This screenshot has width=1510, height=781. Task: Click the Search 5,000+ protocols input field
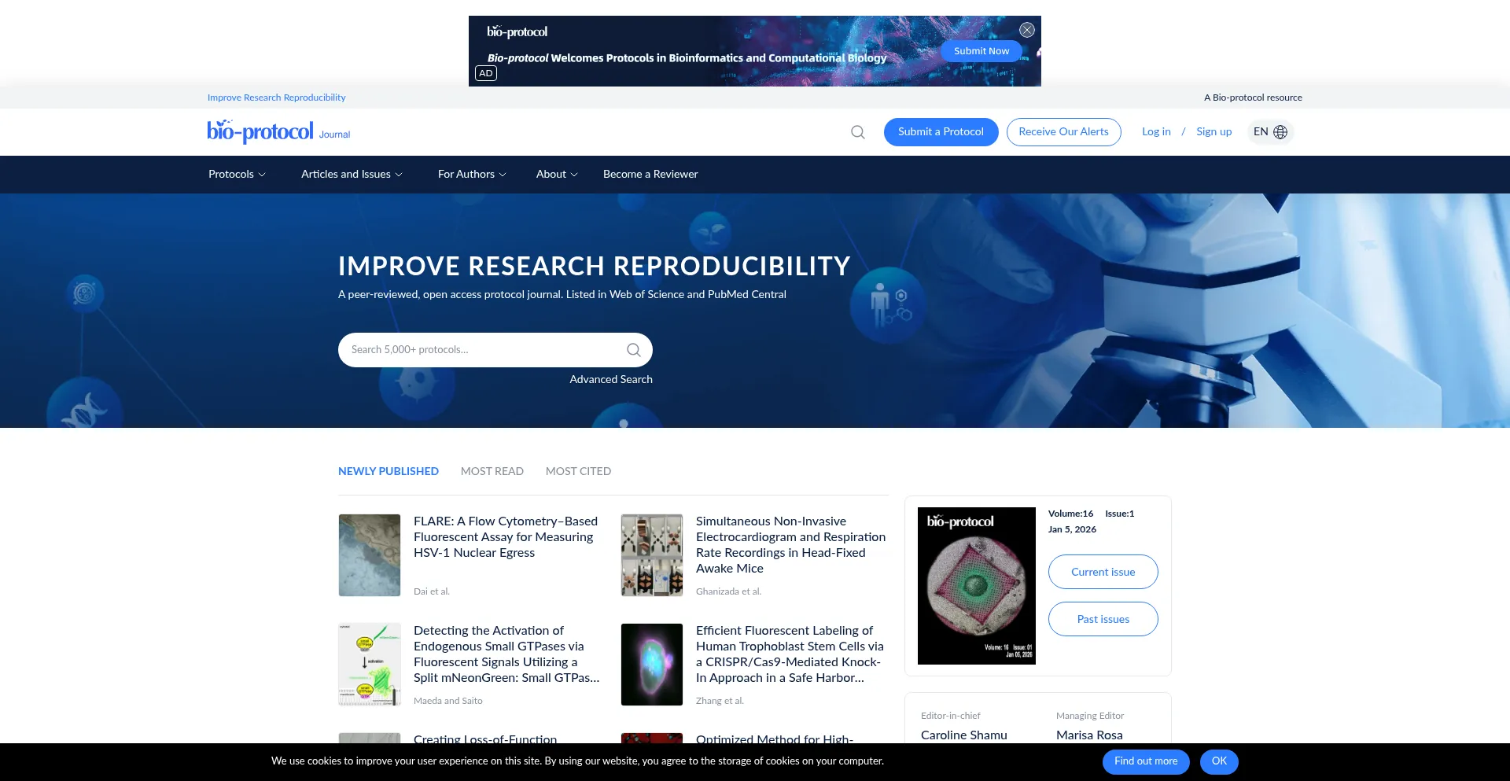tap(472, 349)
